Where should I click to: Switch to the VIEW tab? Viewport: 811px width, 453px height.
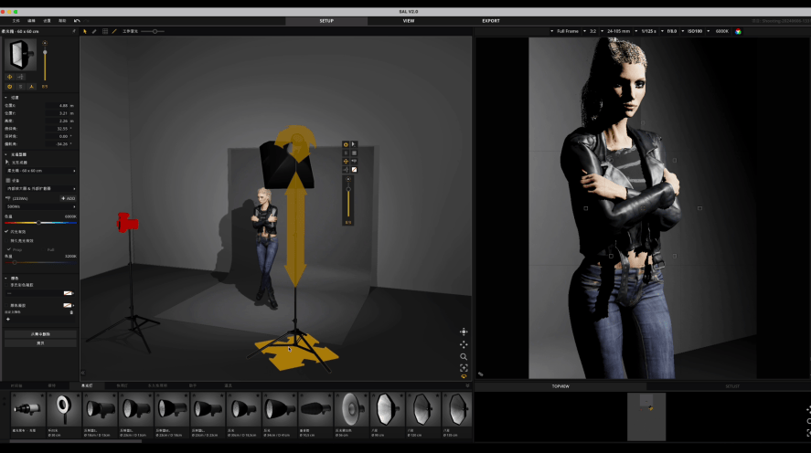tap(409, 21)
